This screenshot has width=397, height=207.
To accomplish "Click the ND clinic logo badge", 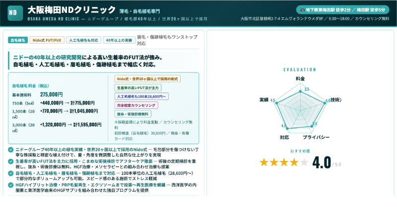I will (13, 13).
